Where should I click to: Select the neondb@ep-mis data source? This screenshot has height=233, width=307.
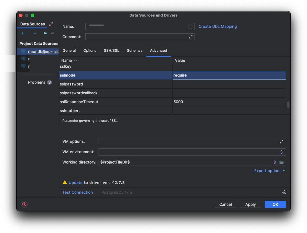[x=38, y=51]
